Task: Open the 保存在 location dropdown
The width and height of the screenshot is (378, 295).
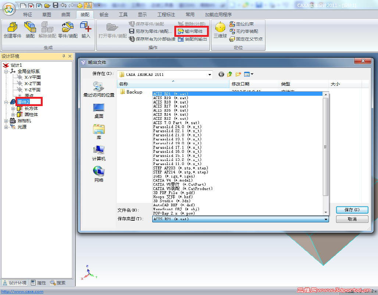Action: point(210,75)
